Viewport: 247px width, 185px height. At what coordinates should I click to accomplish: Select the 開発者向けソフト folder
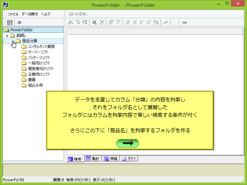[41, 69]
